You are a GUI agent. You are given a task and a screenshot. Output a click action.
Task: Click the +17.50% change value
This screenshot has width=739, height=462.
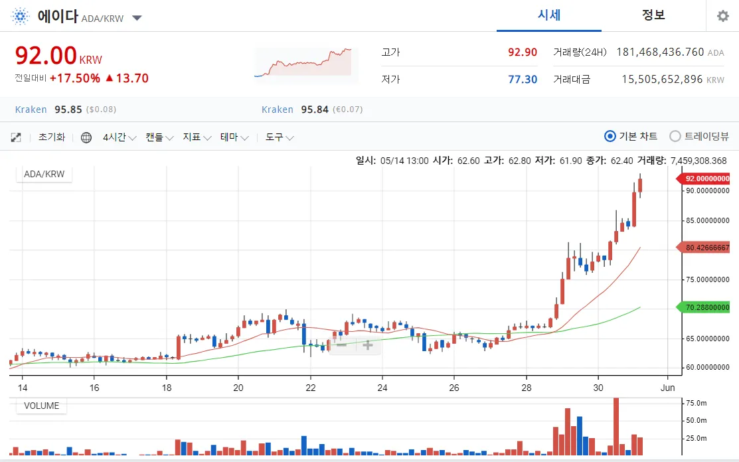pyautogui.click(x=75, y=78)
